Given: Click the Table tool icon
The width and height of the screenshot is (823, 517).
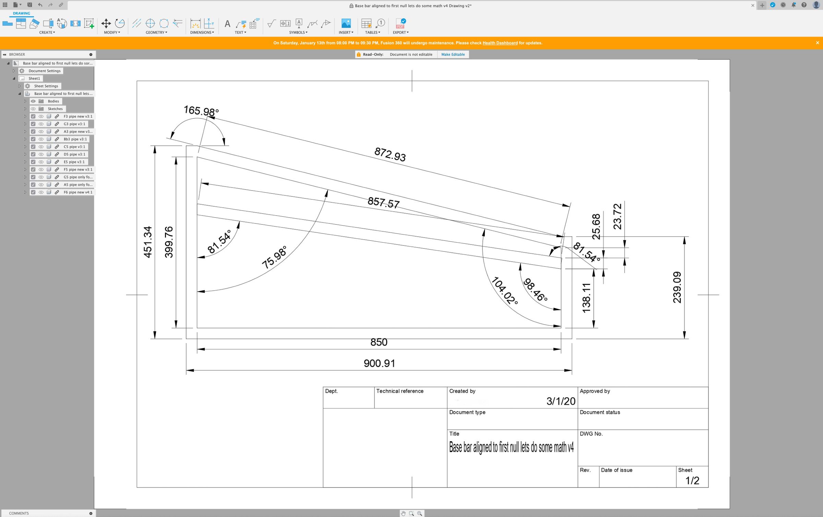Looking at the screenshot, I should click(x=366, y=23).
